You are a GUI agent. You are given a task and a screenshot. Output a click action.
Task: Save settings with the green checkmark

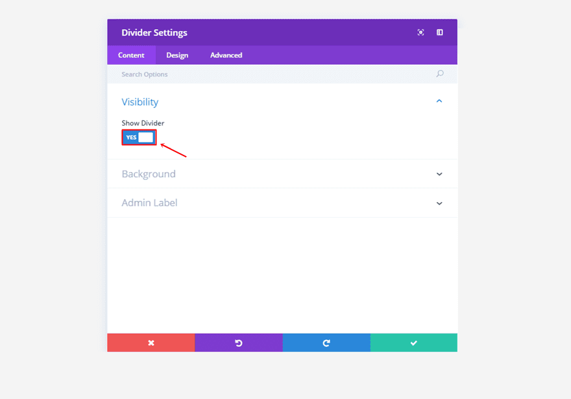click(x=413, y=343)
